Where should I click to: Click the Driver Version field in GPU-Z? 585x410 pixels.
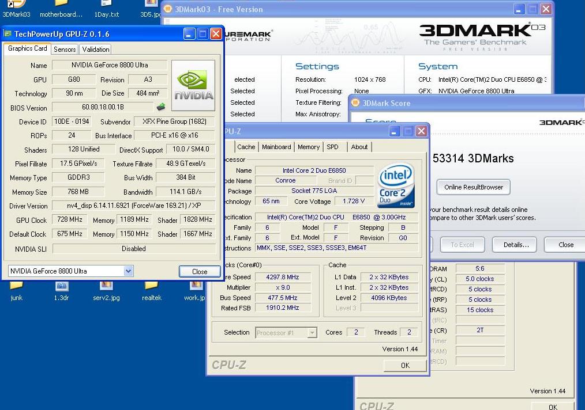click(134, 206)
